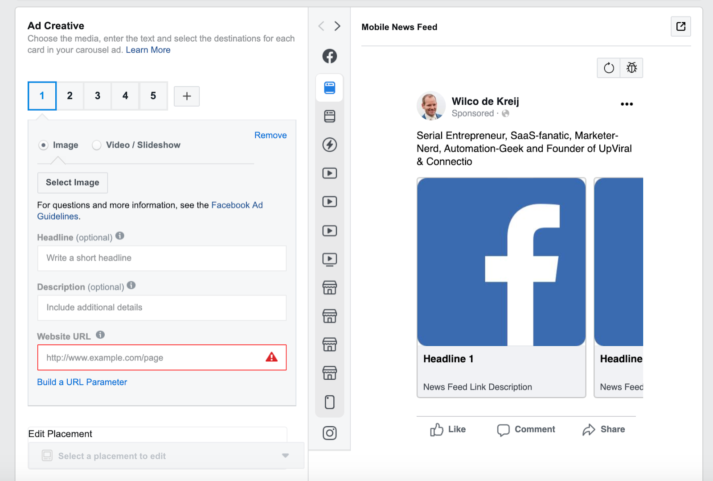Viewport: 713px width, 481px height.
Task: Select the video icon with underline stand
Action: point(330,259)
